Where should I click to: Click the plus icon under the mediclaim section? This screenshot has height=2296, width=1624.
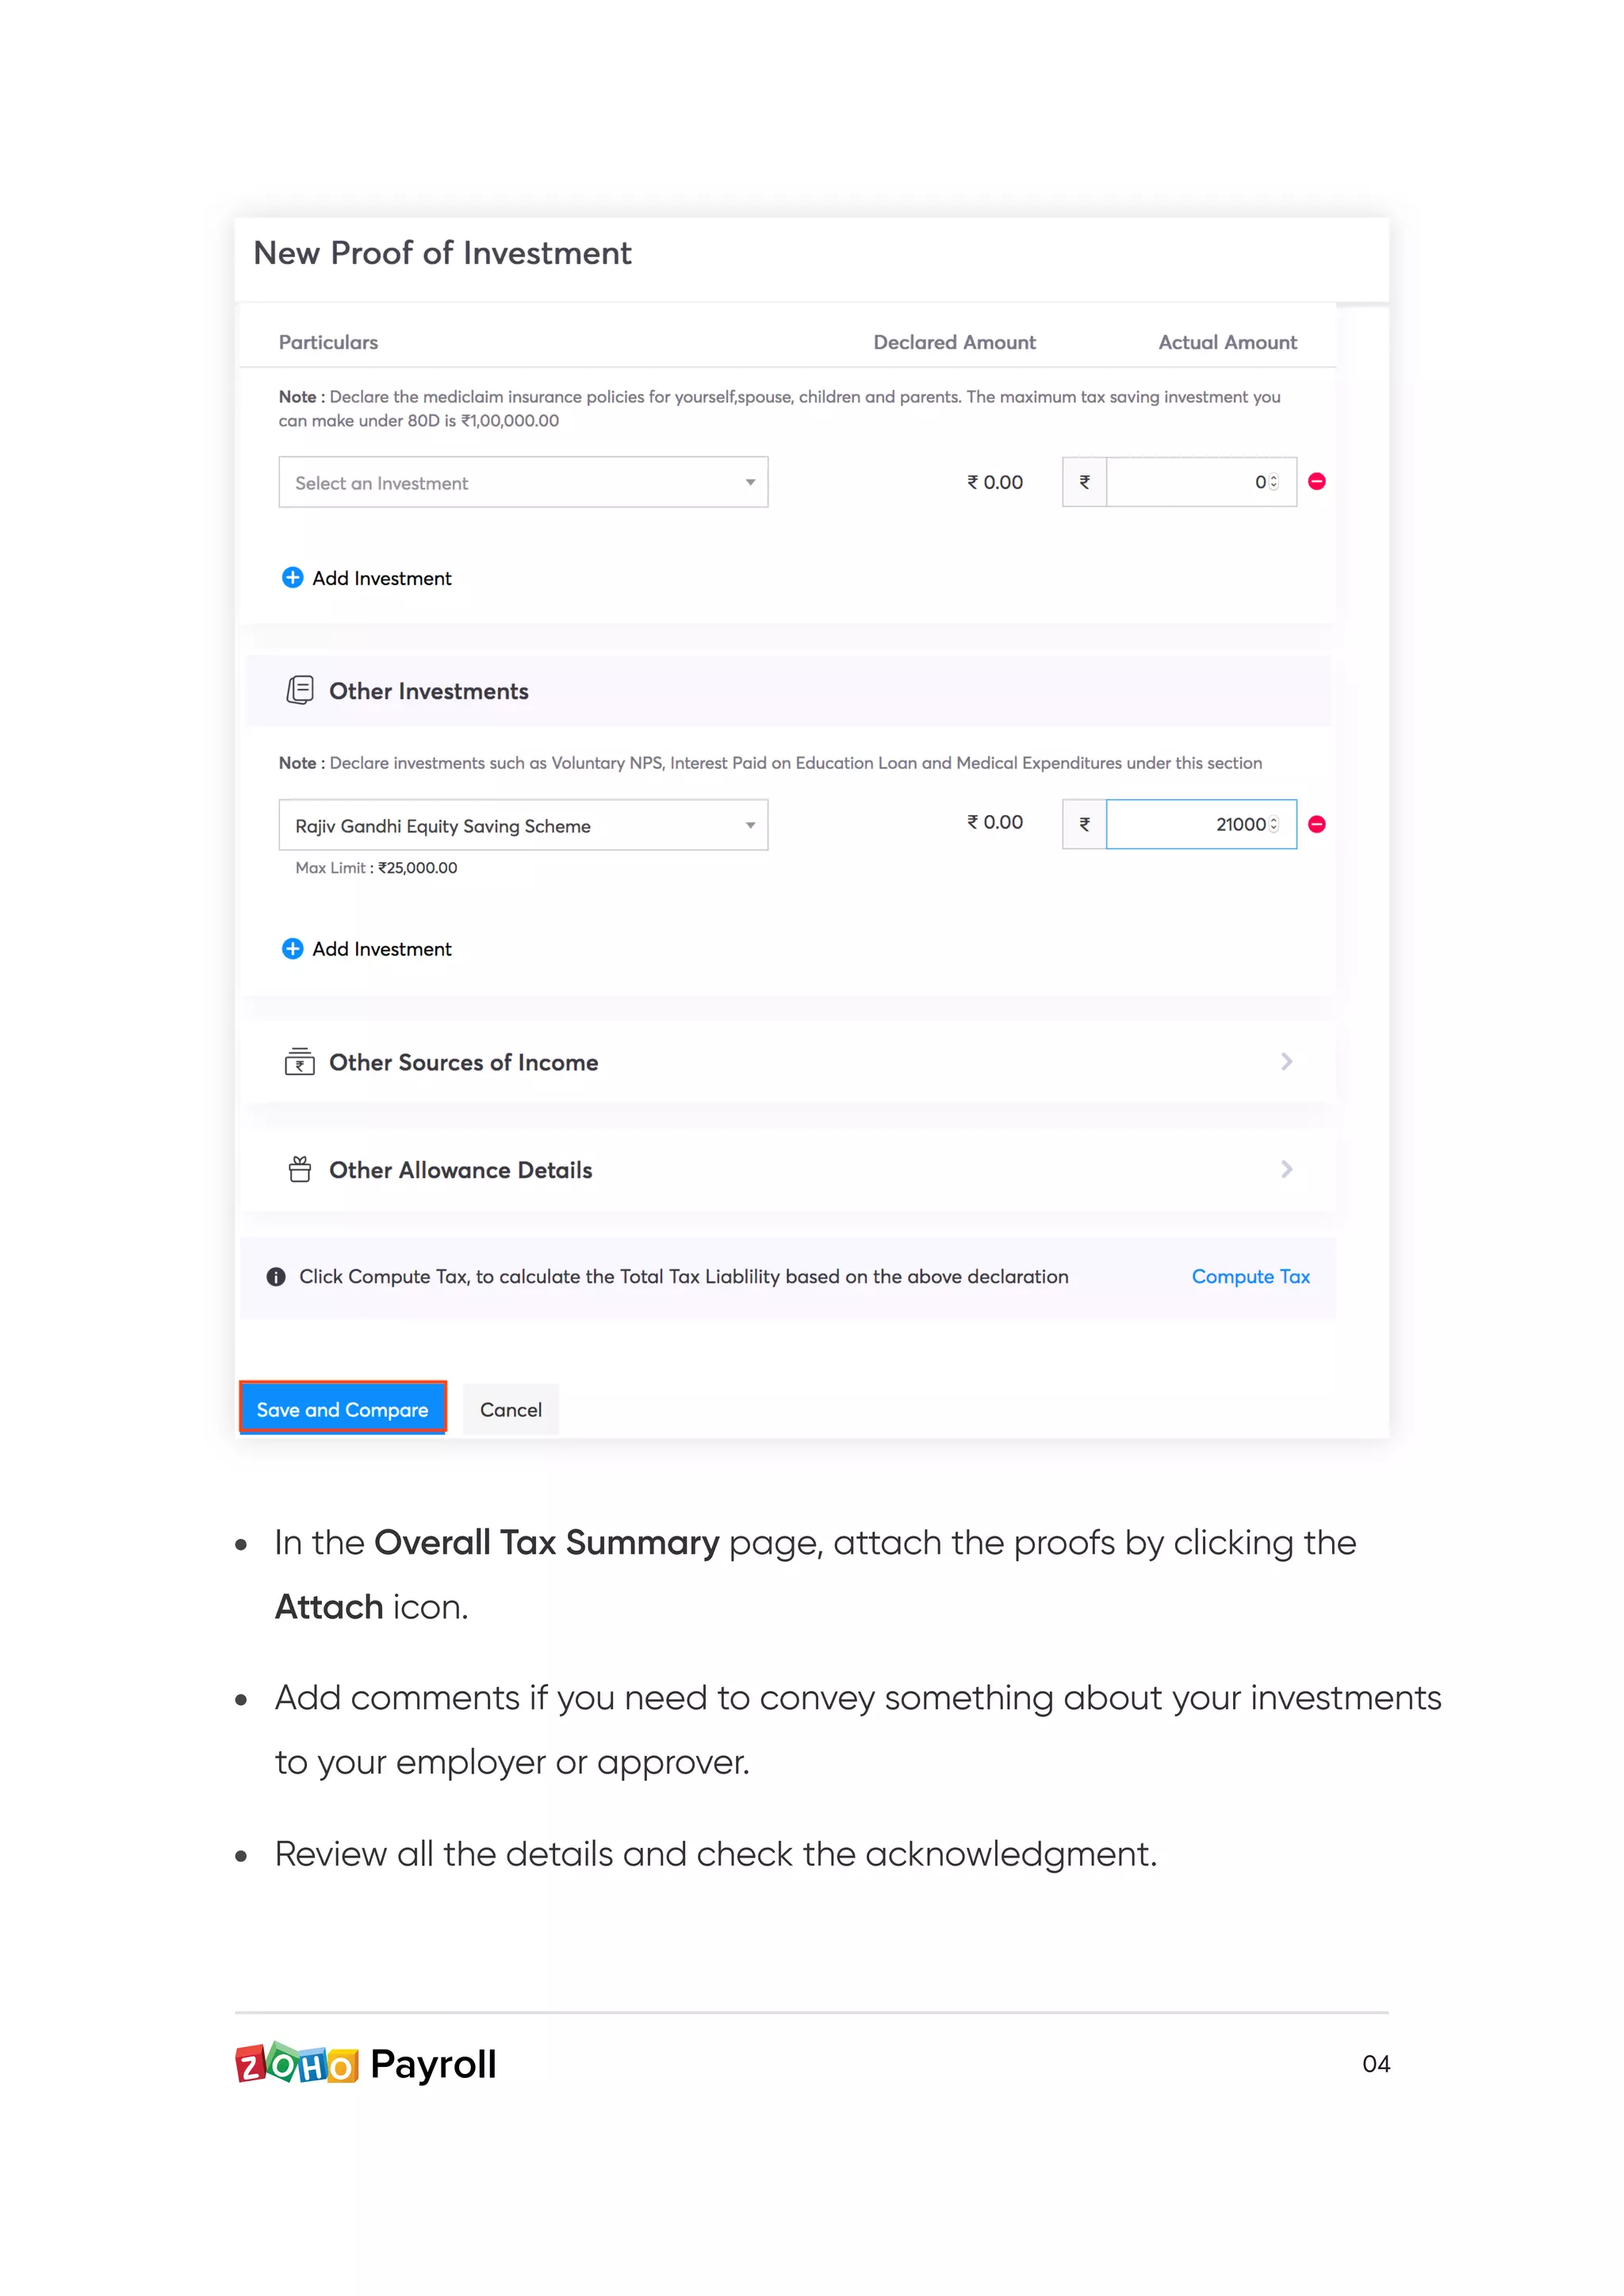[292, 578]
